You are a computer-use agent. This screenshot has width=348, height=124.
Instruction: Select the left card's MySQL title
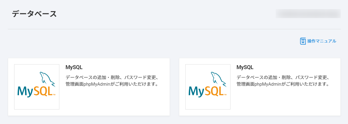point(74,67)
